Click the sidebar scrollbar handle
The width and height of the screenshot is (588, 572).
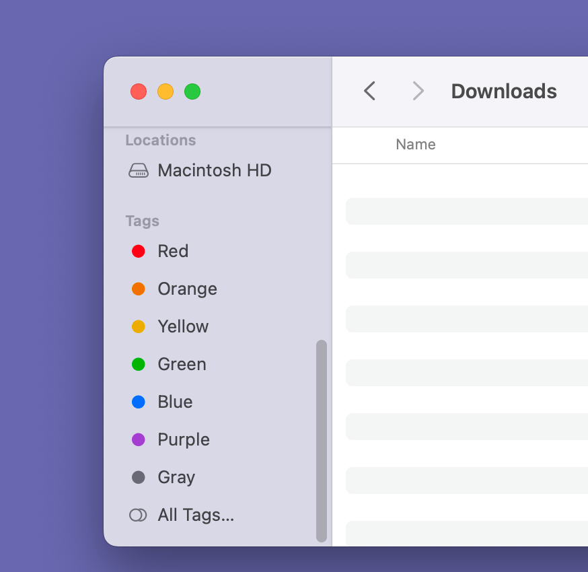pyautogui.click(x=322, y=441)
